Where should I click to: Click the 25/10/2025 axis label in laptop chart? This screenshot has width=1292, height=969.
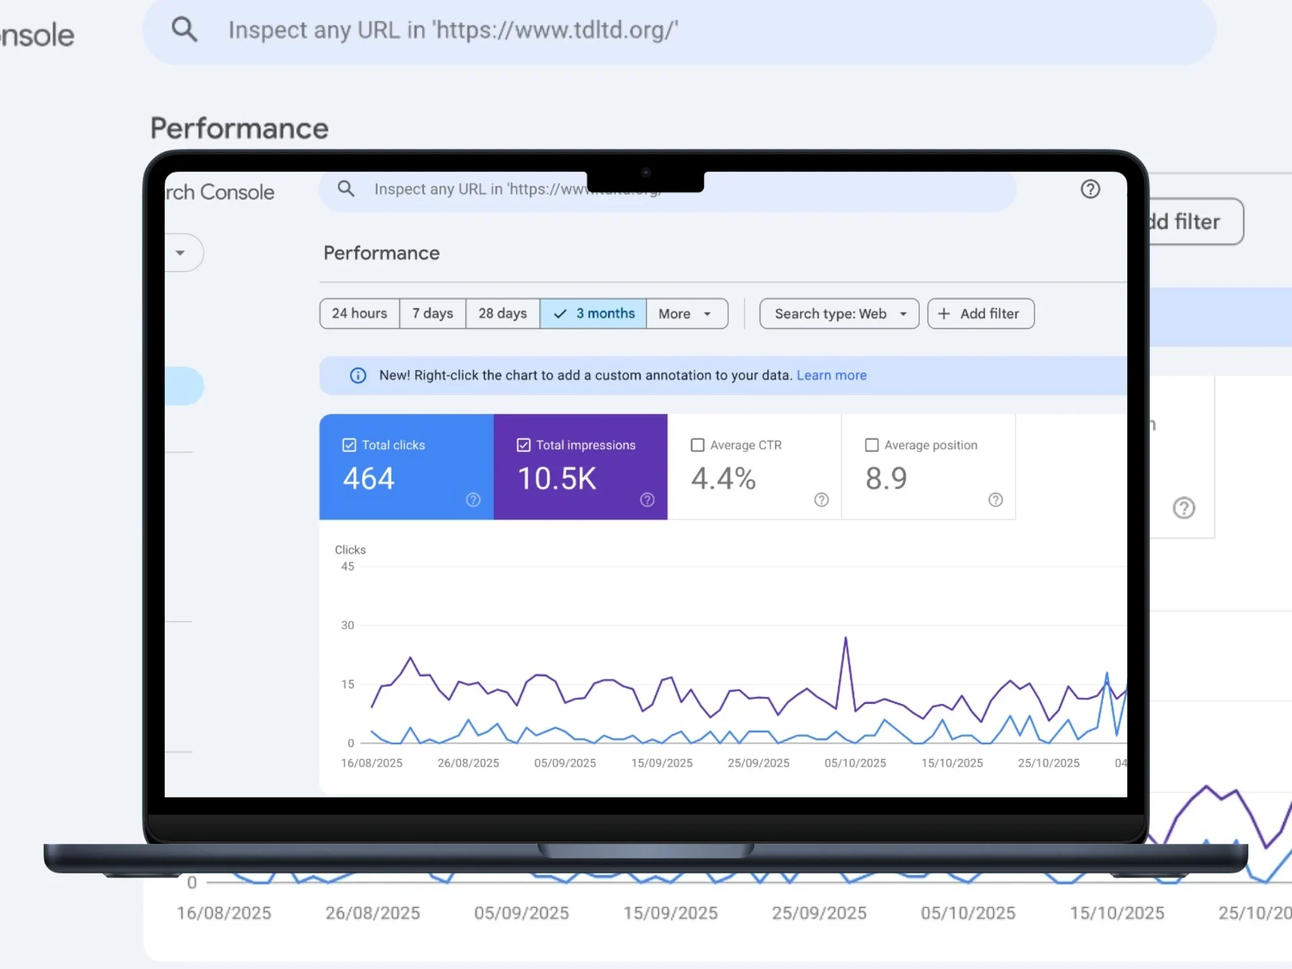[1048, 763]
